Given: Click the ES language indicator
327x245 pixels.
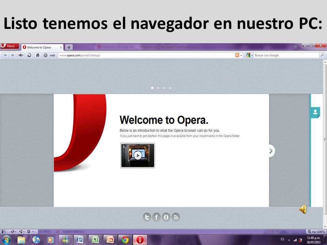Looking at the screenshot, I should tap(282, 239).
